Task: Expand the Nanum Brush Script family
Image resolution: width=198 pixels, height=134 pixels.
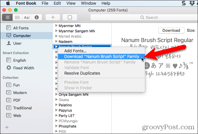Action: tap(56, 46)
